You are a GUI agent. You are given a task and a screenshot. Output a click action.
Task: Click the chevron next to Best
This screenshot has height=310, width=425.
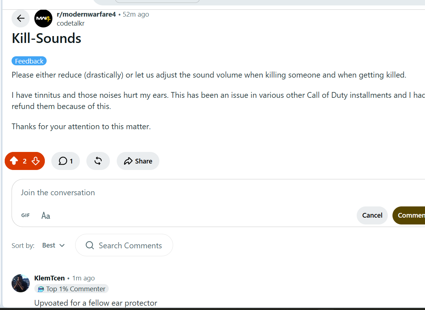click(62, 245)
